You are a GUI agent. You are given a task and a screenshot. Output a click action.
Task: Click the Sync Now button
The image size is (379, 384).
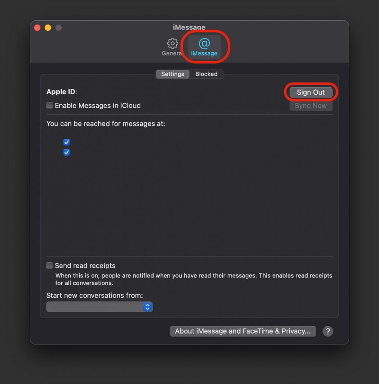click(311, 106)
